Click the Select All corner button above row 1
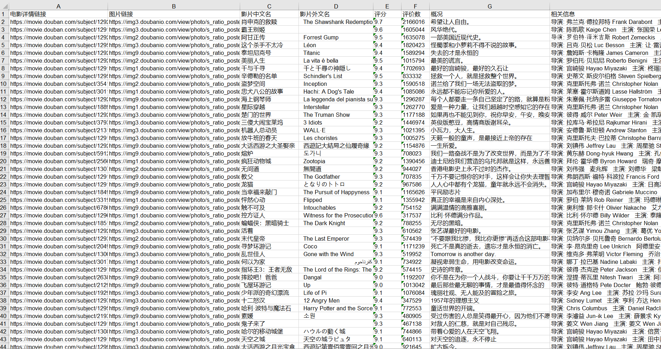Image resolution: width=661 pixels, height=349 pixels. tap(4, 6)
